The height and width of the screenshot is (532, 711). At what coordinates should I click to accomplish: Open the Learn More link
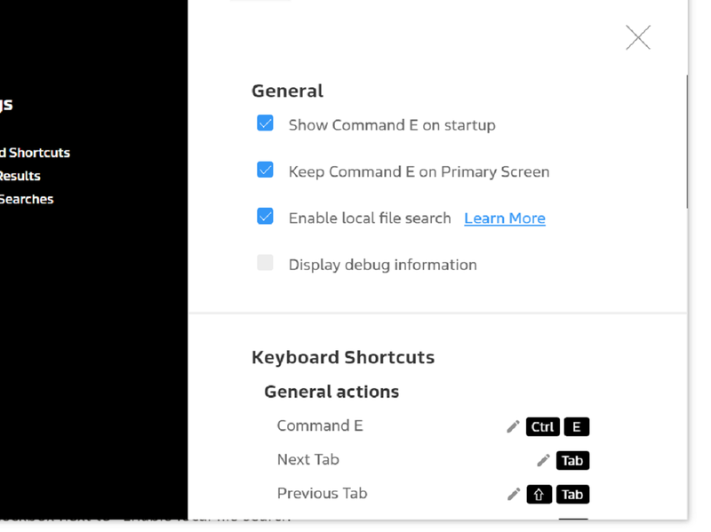505,218
